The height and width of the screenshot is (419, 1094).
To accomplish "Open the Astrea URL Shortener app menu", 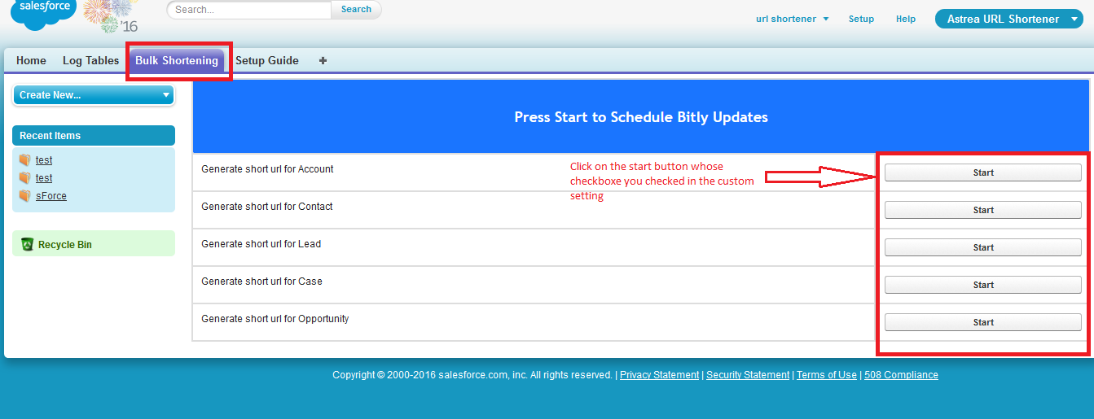I will click(1008, 19).
